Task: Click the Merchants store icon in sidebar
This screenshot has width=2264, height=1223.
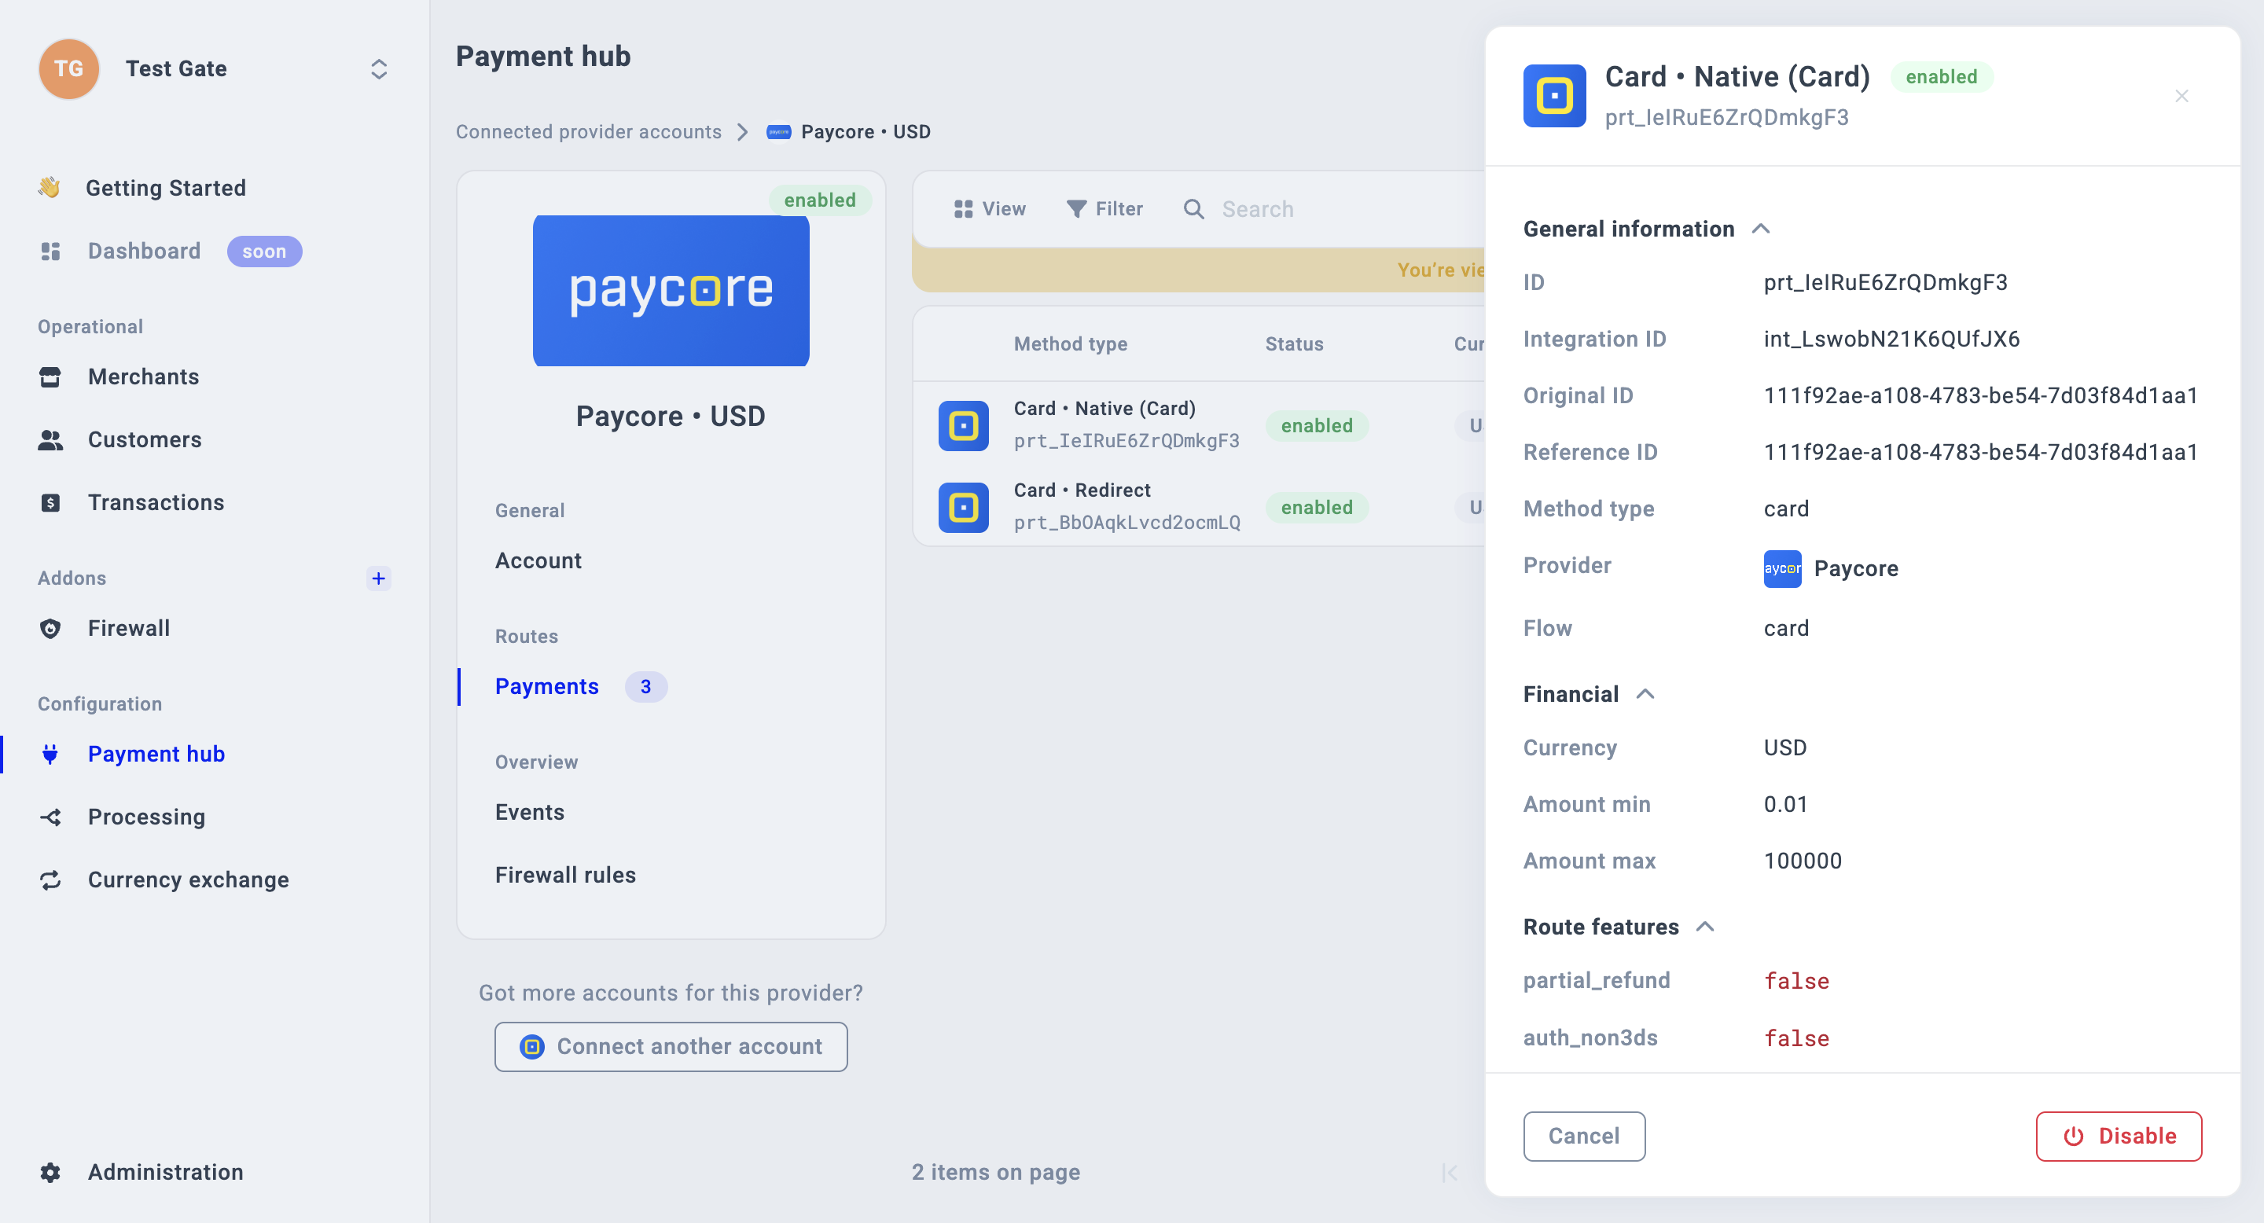Action: click(50, 377)
